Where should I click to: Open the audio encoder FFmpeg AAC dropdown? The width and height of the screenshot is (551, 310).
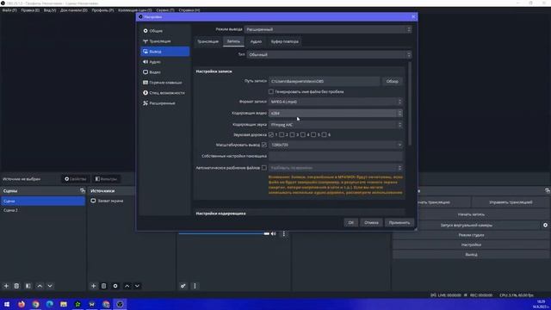(x=336, y=125)
